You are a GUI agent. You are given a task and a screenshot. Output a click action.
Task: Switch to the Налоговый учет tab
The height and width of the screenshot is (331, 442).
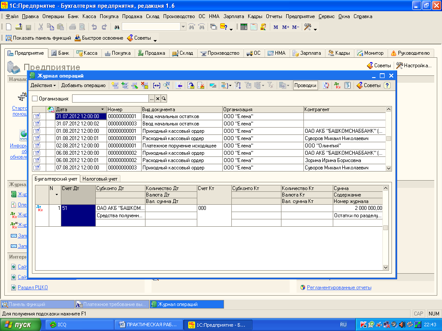(x=100, y=179)
